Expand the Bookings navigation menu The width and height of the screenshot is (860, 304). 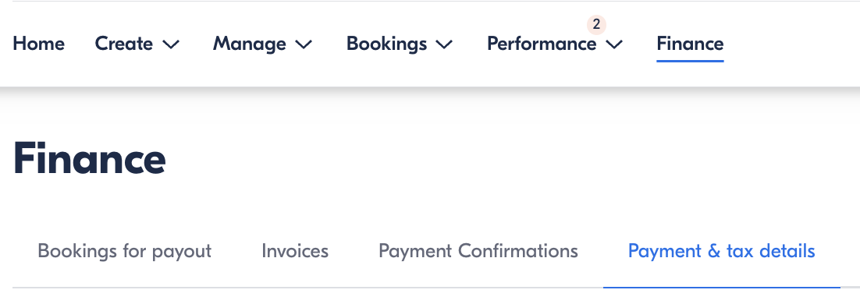(400, 44)
